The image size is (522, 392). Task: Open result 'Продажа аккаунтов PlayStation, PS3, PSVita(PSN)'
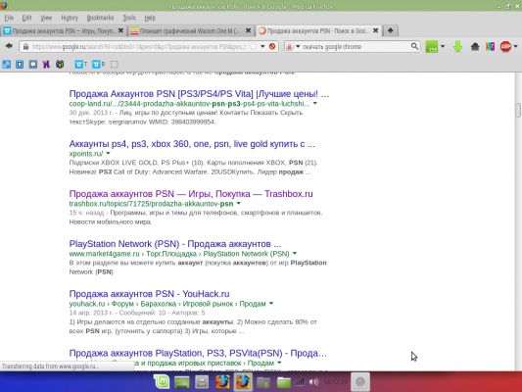[198, 353]
